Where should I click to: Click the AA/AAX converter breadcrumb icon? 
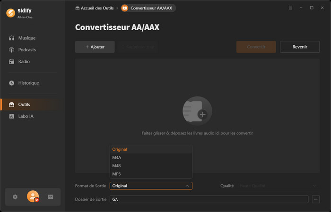click(124, 8)
